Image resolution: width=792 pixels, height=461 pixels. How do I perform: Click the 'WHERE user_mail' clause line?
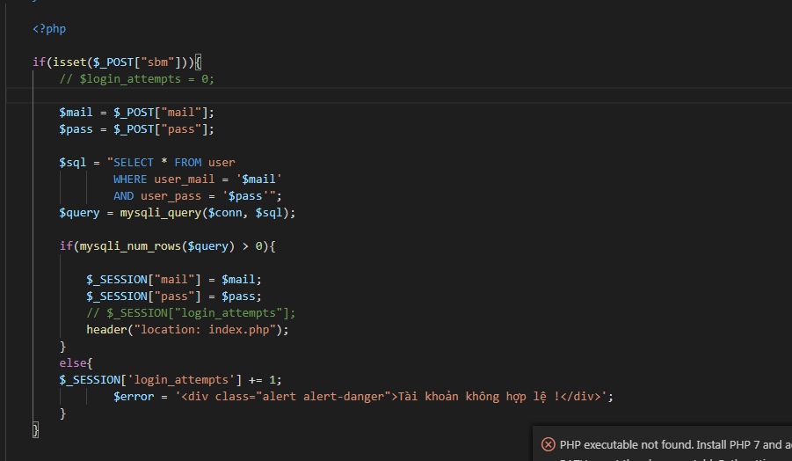(197, 179)
